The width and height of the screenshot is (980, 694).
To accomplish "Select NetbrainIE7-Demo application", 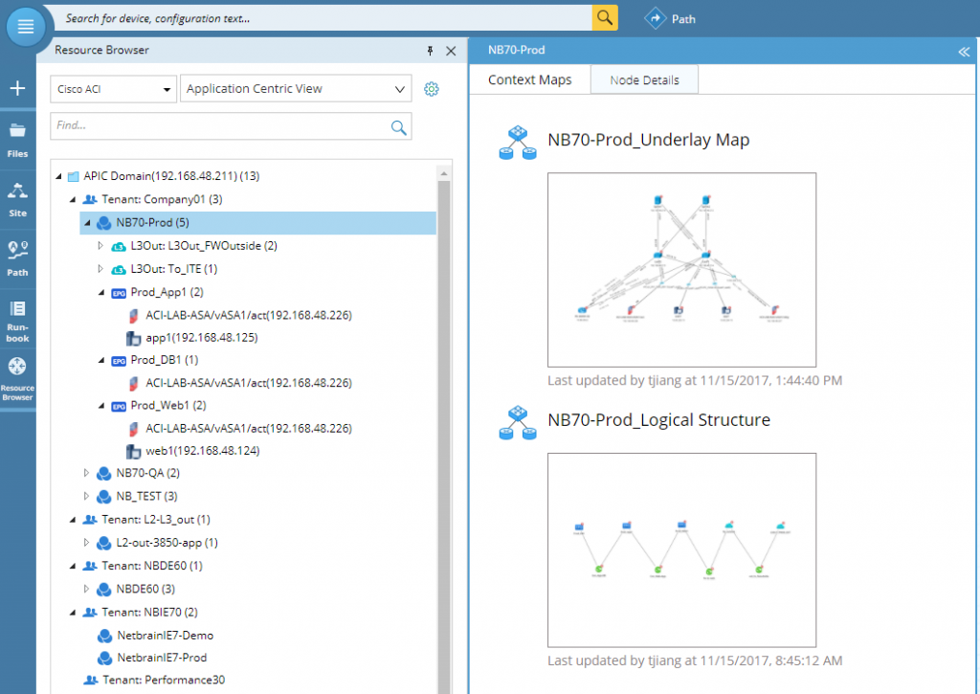I will click(165, 636).
